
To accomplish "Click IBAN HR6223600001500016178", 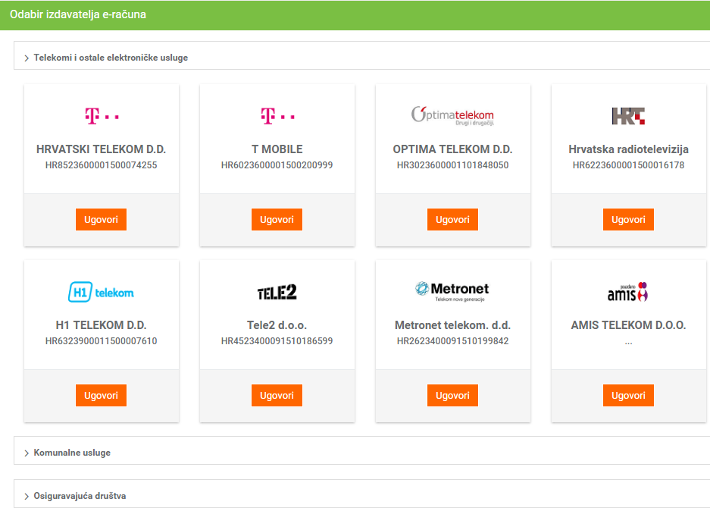I will [x=628, y=165].
